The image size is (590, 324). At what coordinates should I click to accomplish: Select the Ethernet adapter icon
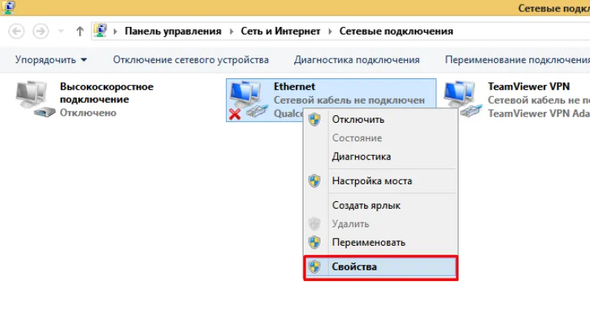click(247, 100)
